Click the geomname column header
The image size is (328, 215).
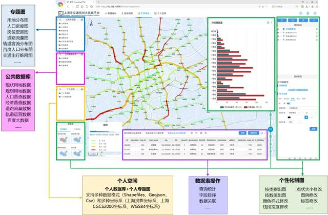[193, 140]
